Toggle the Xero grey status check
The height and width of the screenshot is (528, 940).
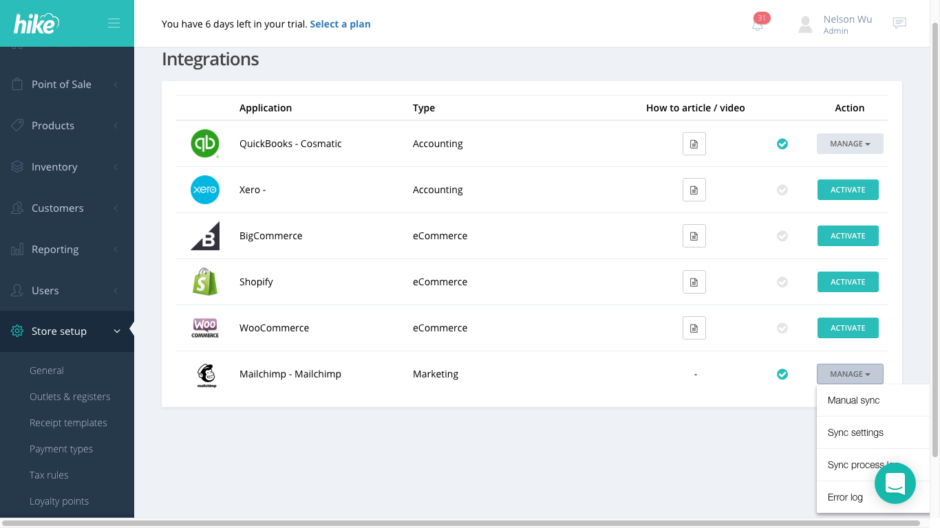pyautogui.click(x=782, y=190)
